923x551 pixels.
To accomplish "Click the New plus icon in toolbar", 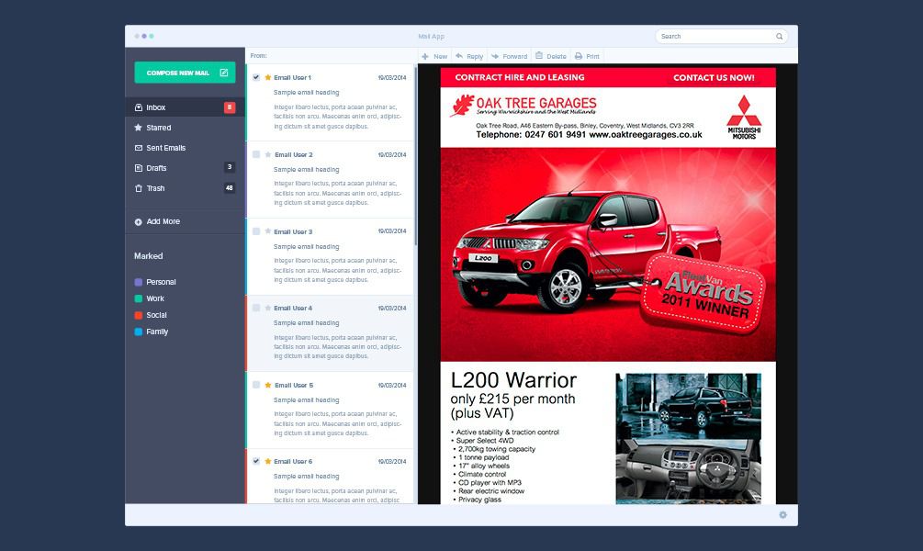I will pyautogui.click(x=425, y=57).
